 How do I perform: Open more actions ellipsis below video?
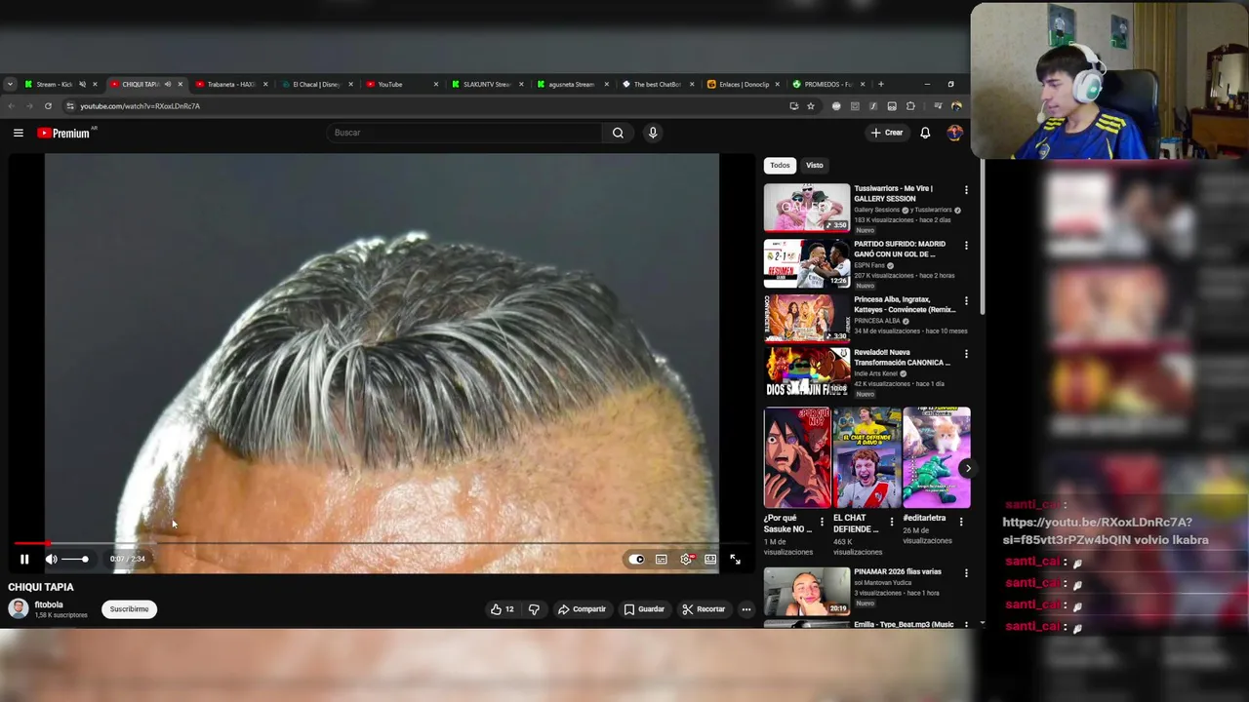coord(746,609)
